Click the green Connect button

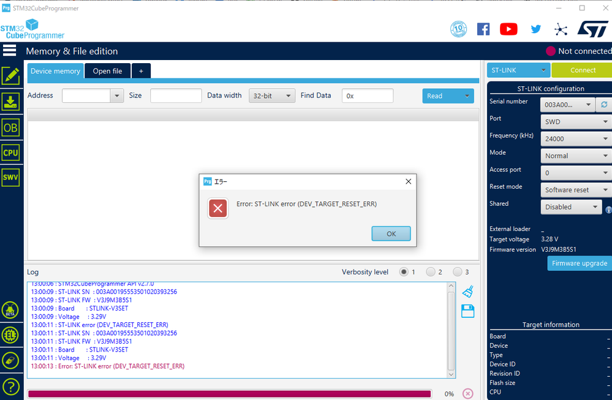point(581,70)
